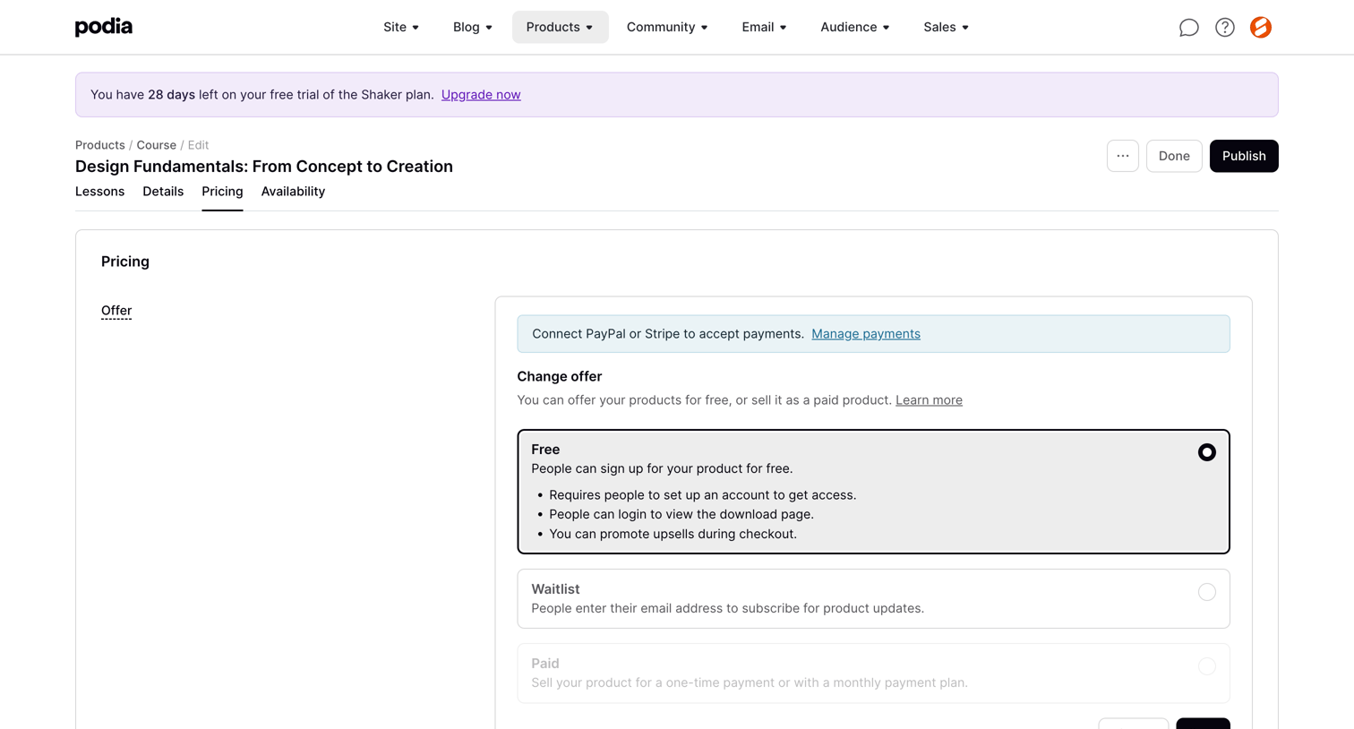Screen dimensions: 1354x729
Task: Click the course title 'Design Fundamentals: From Concept to Creation'
Action: [x=264, y=167]
